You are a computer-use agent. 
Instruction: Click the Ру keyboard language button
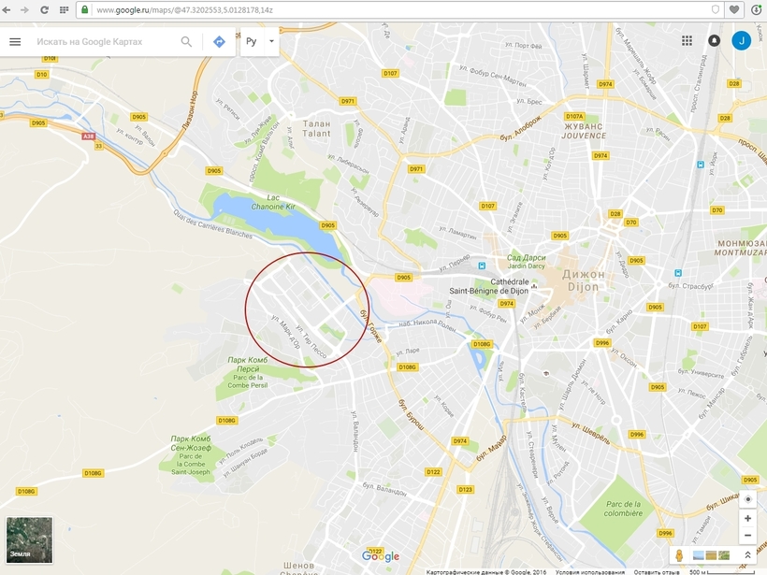[x=252, y=41]
